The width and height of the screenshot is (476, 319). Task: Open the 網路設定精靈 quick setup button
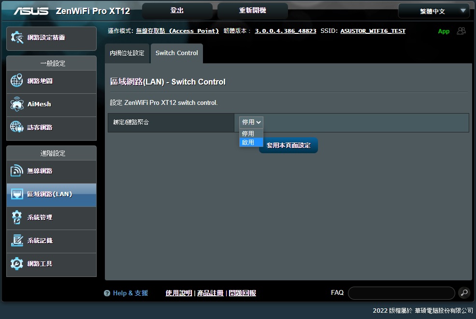[51, 38]
